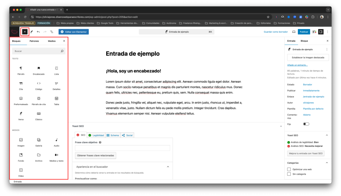Focus the Frase clave objetivo field
The width and height of the screenshot is (341, 196).
(122, 148)
